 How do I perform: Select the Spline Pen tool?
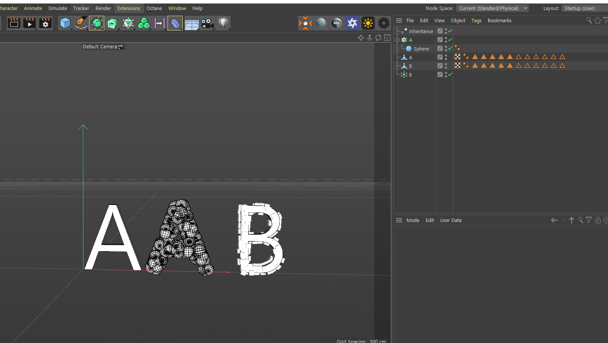click(81, 23)
